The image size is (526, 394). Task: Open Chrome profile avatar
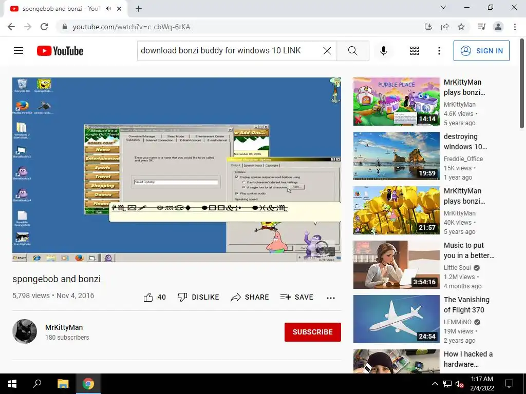tap(498, 27)
